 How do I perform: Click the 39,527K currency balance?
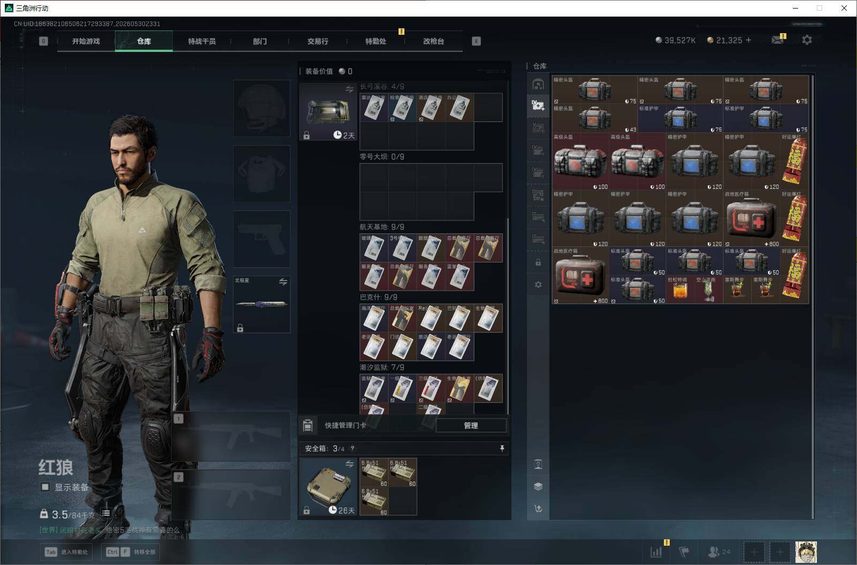(676, 40)
